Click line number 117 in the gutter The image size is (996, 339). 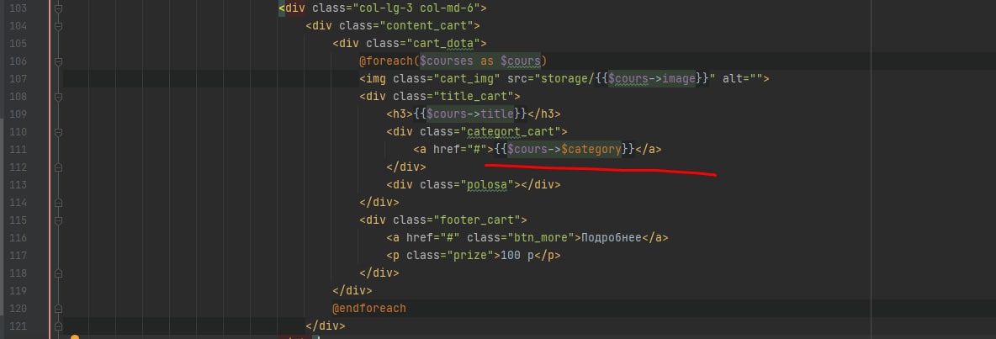[18, 256]
